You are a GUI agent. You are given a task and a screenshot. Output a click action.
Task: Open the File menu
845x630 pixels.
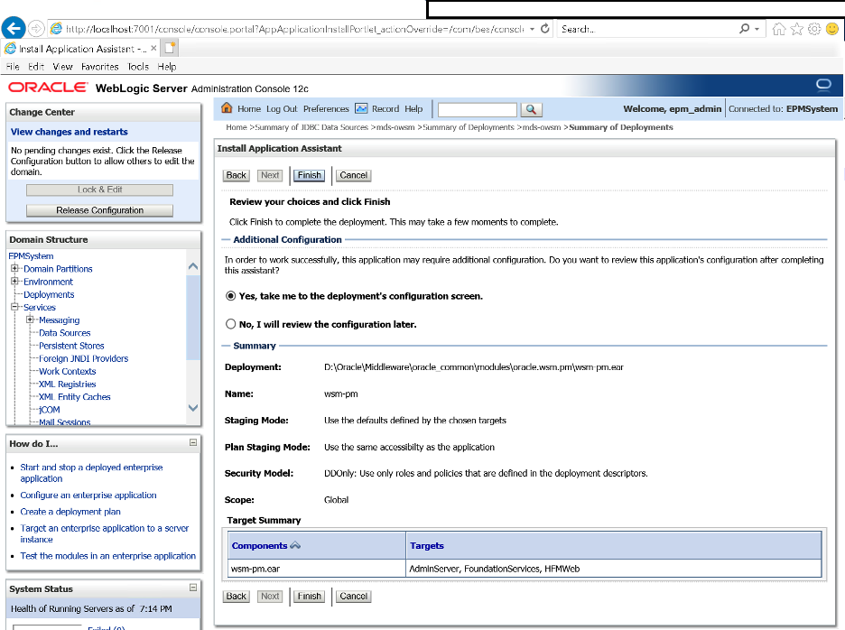13,67
